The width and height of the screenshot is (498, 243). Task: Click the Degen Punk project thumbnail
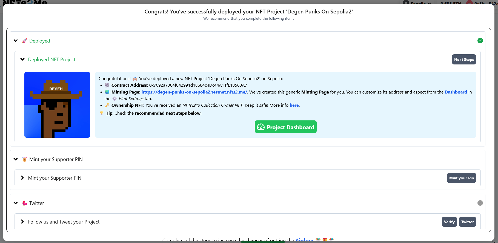pos(57,105)
